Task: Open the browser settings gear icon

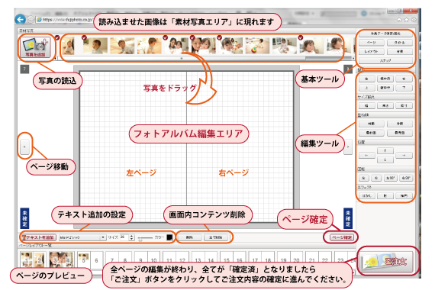Action: pyautogui.click(x=414, y=20)
